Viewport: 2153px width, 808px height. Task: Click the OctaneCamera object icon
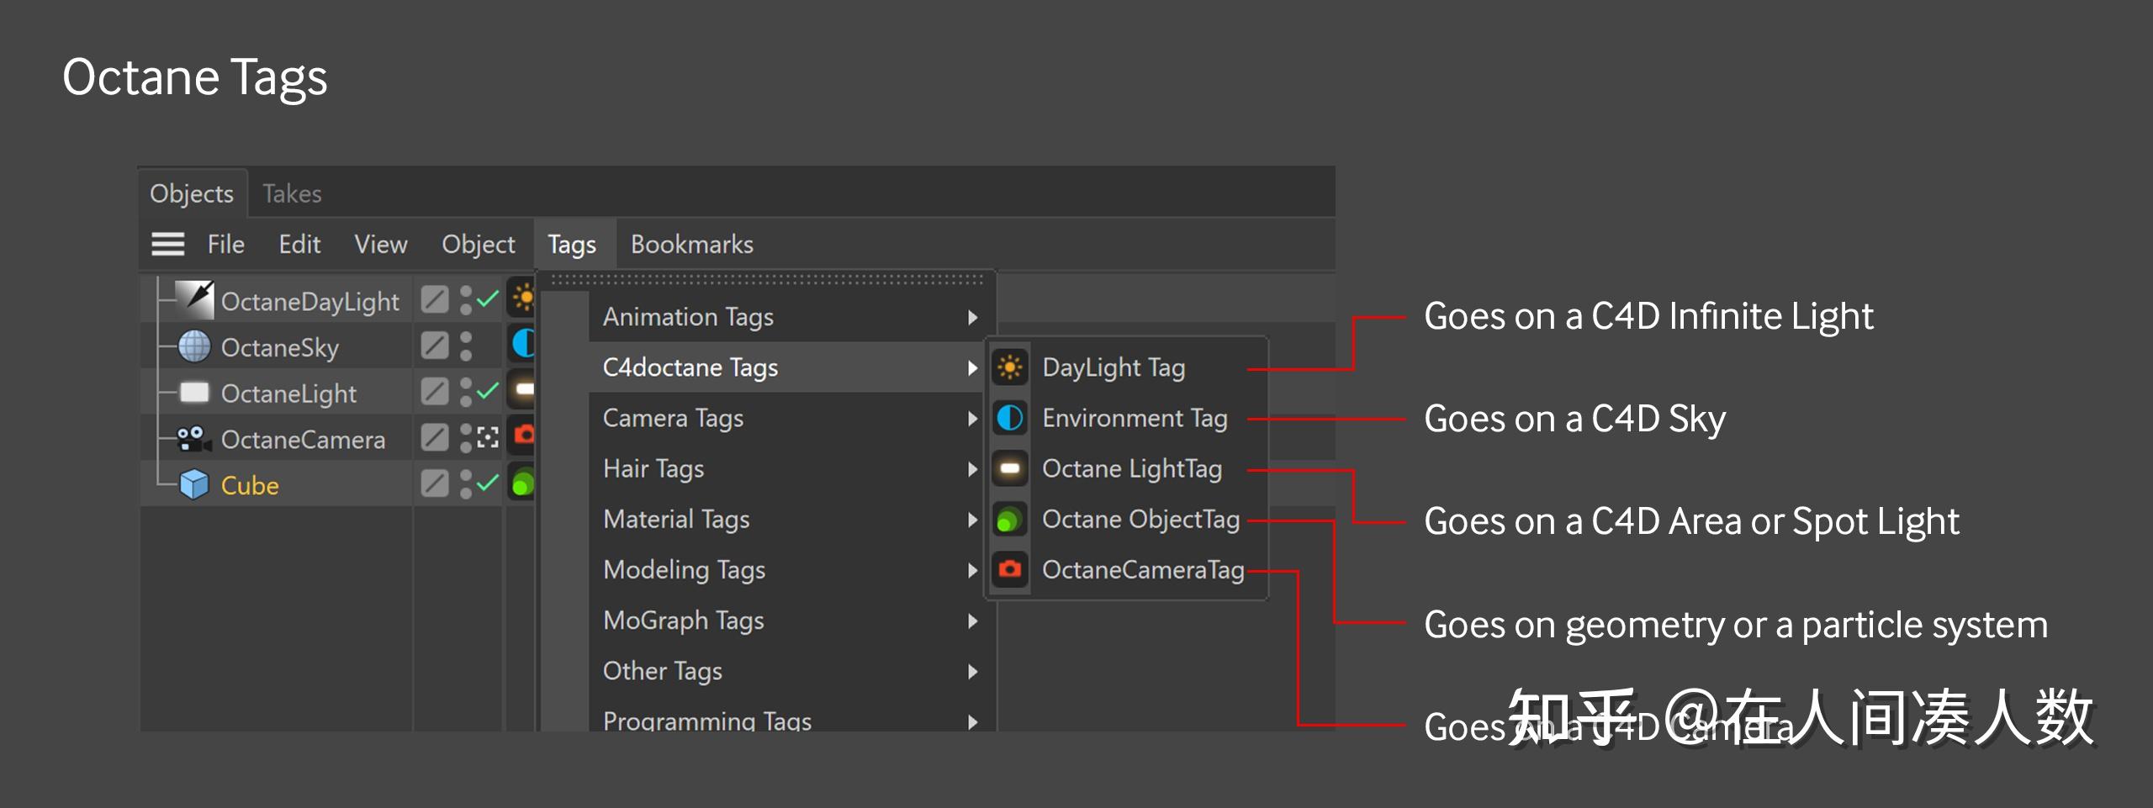pyautogui.click(x=193, y=439)
